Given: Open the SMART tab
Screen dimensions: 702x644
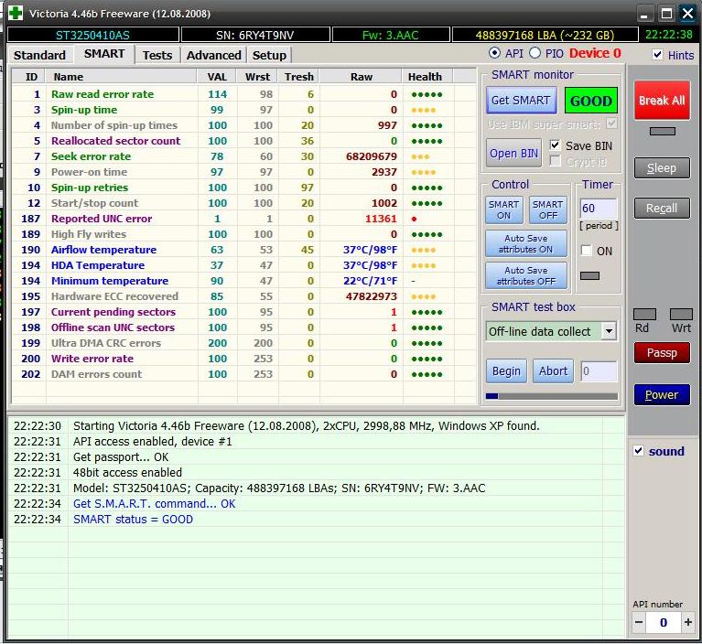Looking at the screenshot, I should pos(104,54).
